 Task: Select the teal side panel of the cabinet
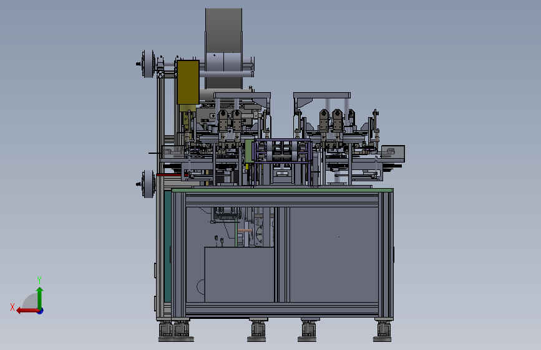[168, 247]
